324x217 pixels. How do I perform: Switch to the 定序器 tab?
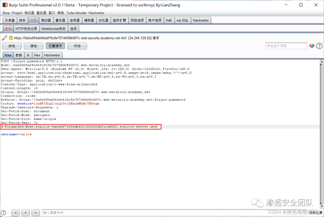(75, 20)
